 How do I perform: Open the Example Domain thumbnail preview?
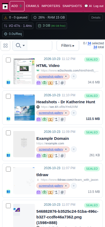point(24,144)
